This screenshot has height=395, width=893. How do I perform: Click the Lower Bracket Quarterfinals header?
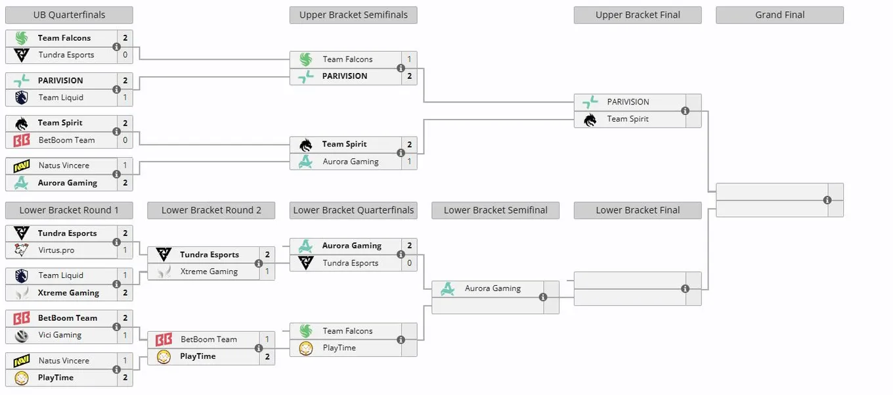[353, 210]
